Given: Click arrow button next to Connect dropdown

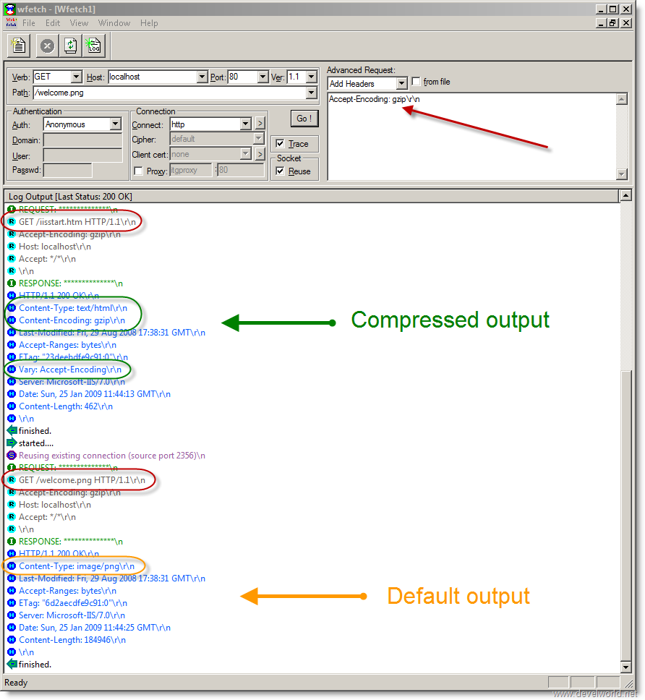Looking at the screenshot, I should (x=260, y=123).
